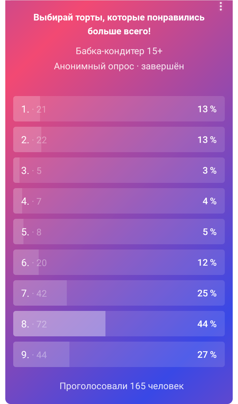This screenshot has height=404, width=238.
Task: Click Проголосовали 165 человек voters count
Action: pos(122,386)
